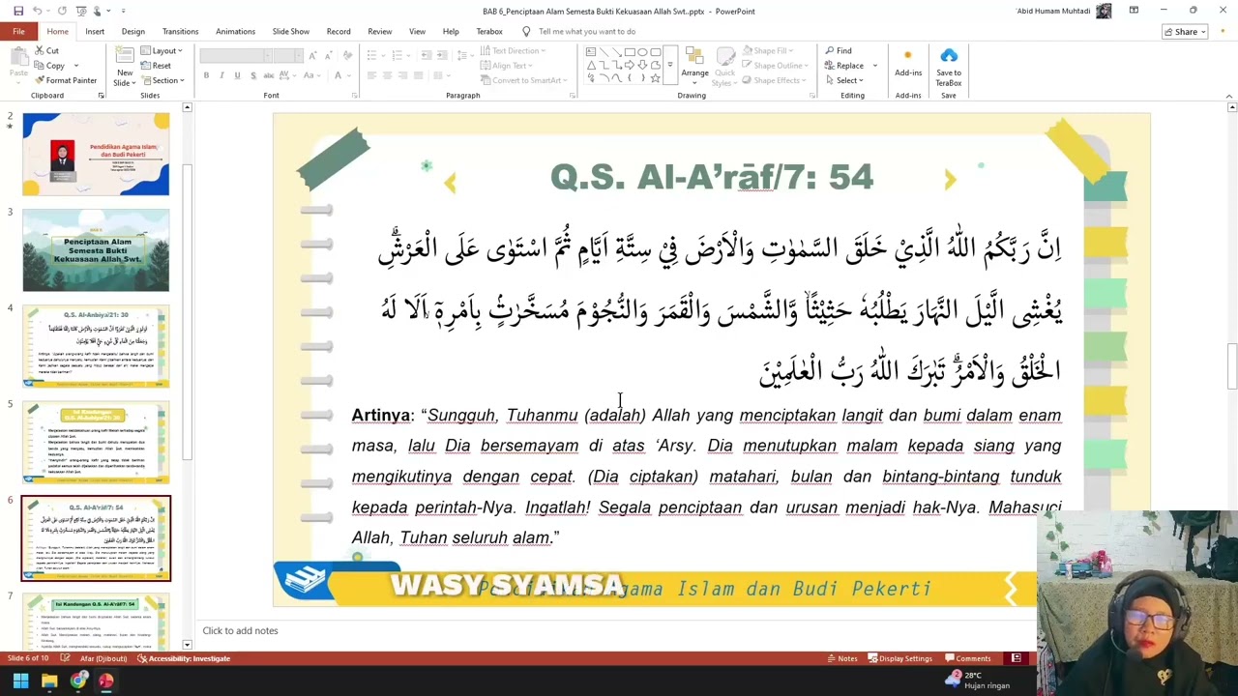Image resolution: width=1238 pixels, height=696 pixels.
Task: Open Notes pane from status bar
Action: 841,658
